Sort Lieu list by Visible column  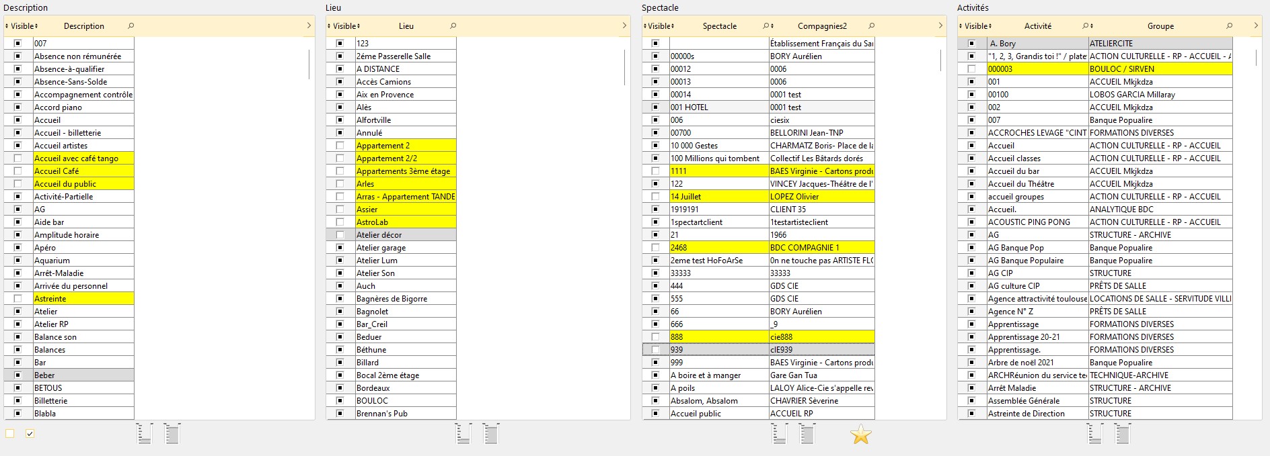[344, 26]
